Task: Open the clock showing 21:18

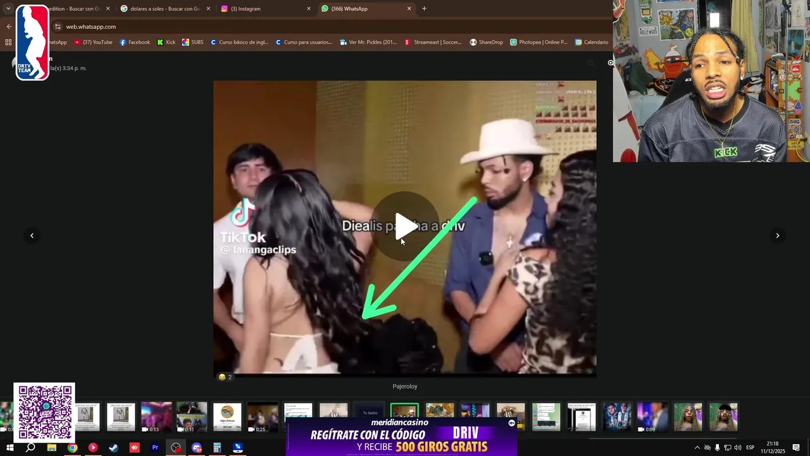Action: (x=773, y=448)
